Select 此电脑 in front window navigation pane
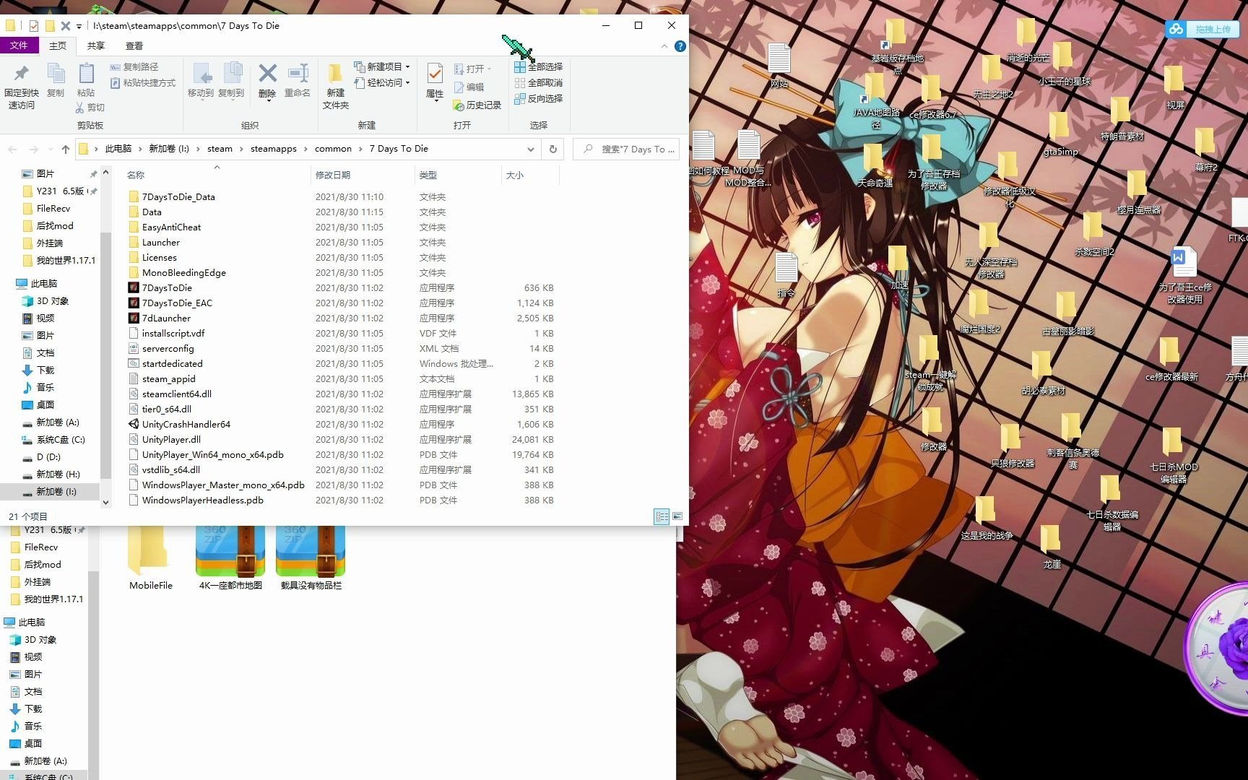Screen dimensions: 1248x780 43,283
